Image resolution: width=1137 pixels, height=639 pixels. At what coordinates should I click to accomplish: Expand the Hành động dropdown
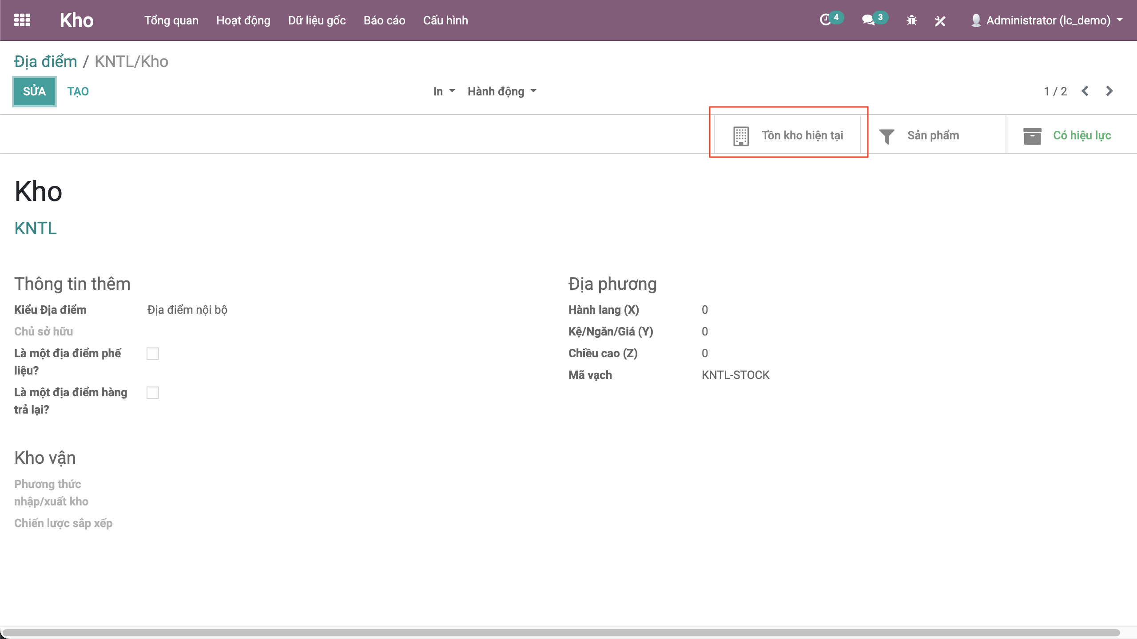point(501,91)
